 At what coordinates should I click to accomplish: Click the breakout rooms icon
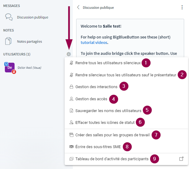(x=71, y=135)
